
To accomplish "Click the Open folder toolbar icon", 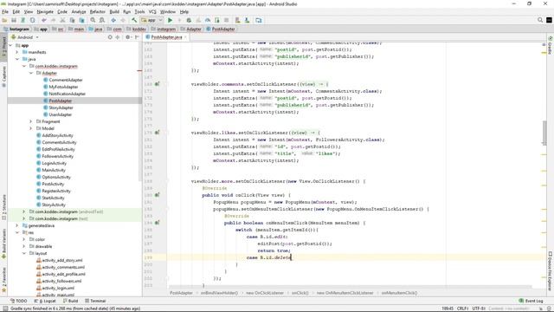I will 4,20.
